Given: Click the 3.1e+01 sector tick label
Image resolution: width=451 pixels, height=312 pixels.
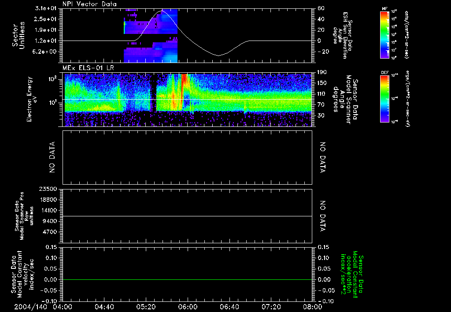Looking at the screenshot, I should coord(46,8).
